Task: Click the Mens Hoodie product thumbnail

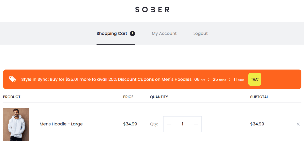Action: [16, 124]
